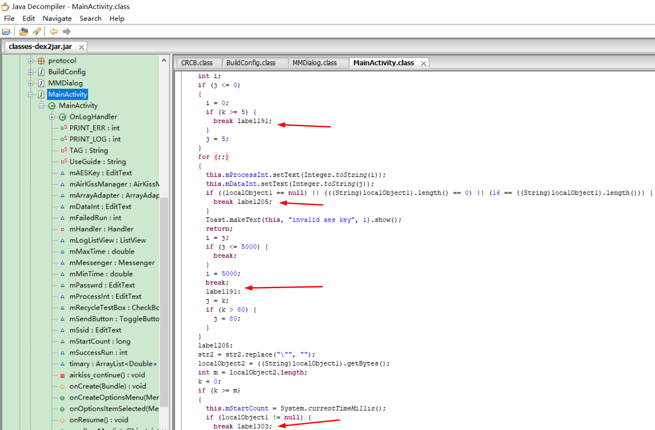This screenshot has height=430, width=655.
Task: Click the Forward navigation arrow
Action: [67, 31]
